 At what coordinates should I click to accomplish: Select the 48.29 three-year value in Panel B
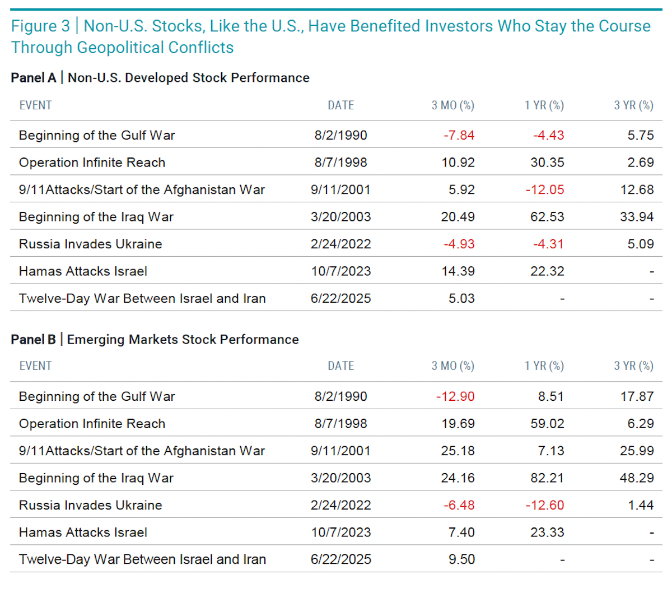click(637, 478)
